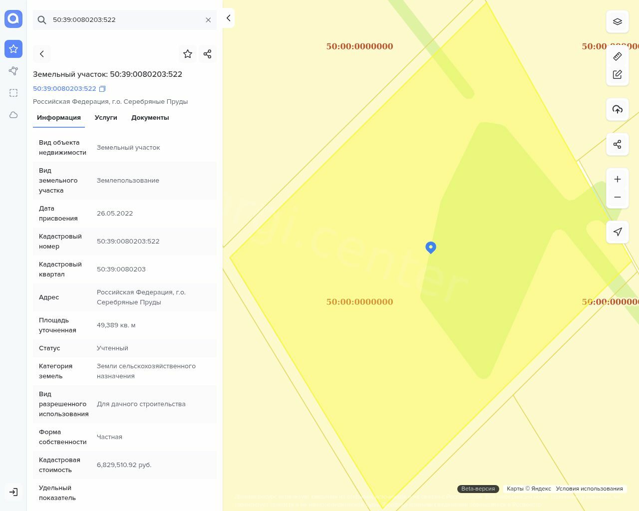Share this land parcel card
Screen dimensions: 639x511
(x=208, y=54)
